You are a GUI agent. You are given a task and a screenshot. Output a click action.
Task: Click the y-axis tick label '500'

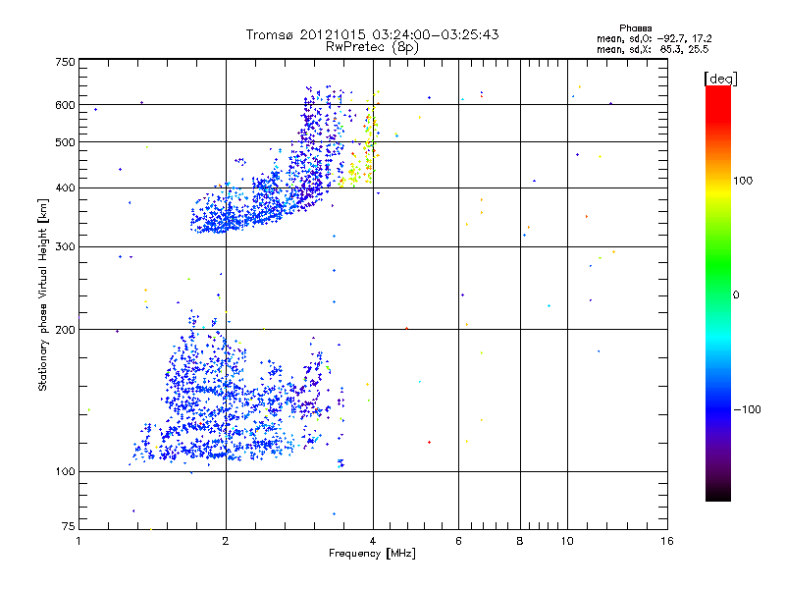65,142
